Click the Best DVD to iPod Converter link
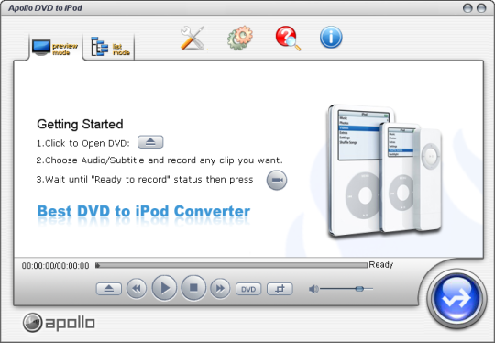 coord(144,211)
